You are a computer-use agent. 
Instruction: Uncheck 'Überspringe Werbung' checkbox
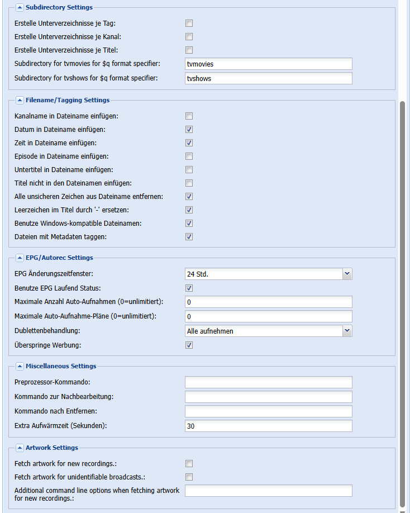189,345
